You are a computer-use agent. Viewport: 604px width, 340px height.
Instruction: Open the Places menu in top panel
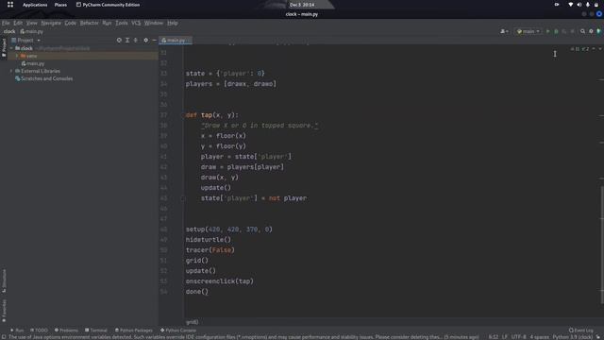pos(60,5)
